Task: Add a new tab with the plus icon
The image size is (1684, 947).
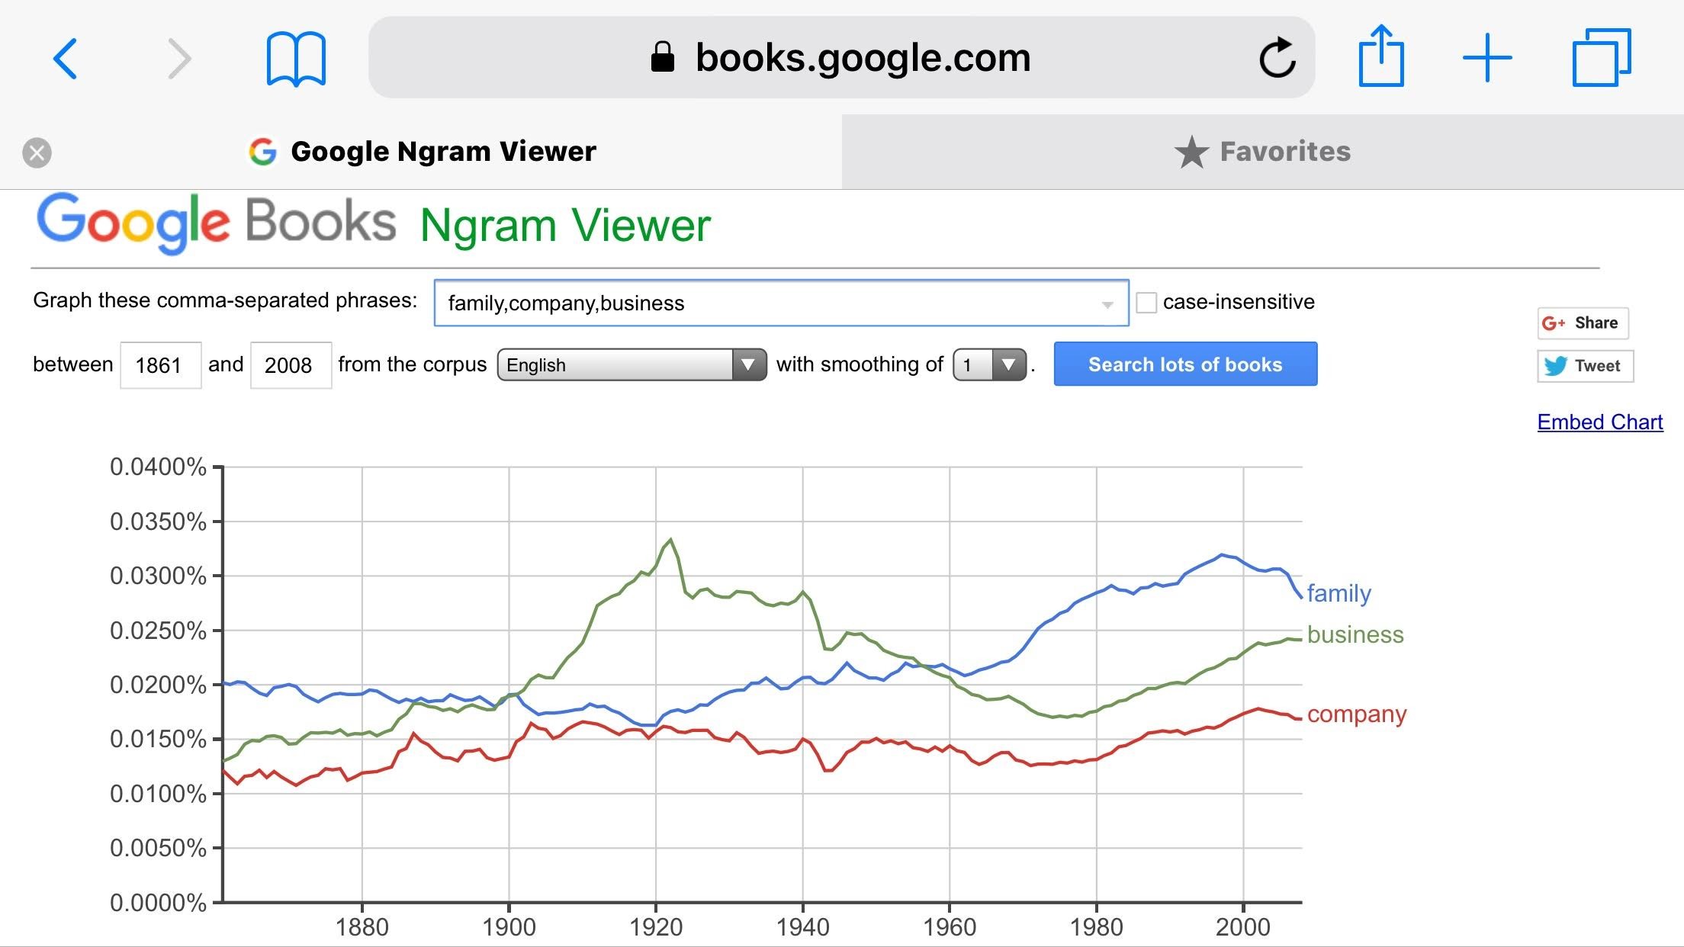Action: coord(1486,58)
